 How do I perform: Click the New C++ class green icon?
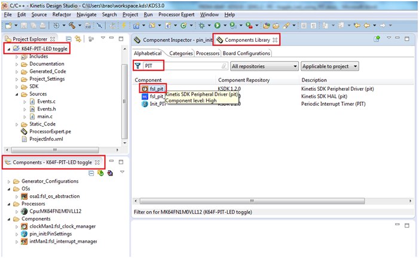click(x=183, y=25)
